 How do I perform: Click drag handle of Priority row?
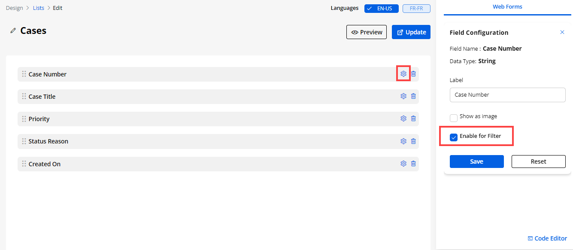pyautogui.click(x=24, y=119)
